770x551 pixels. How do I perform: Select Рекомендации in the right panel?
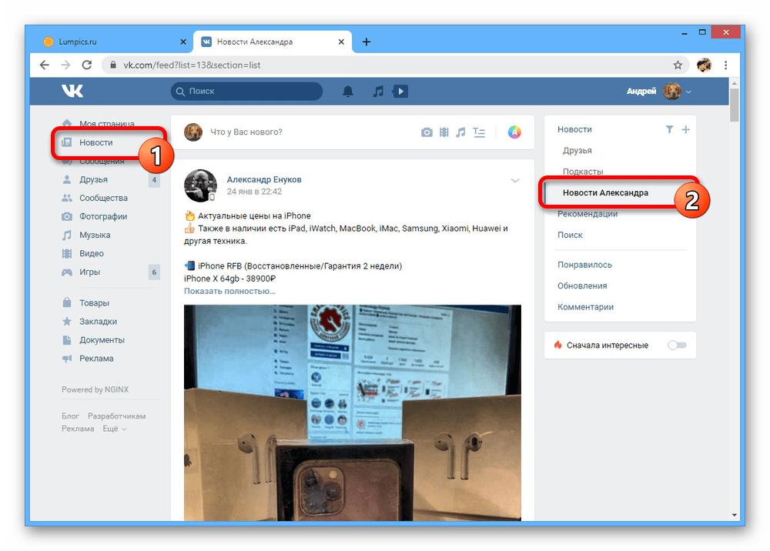(588, 214)
